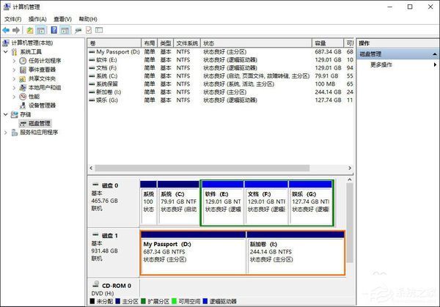Expand the 任务计划程序 node
The image size is (440, 307).
(14, 61)
